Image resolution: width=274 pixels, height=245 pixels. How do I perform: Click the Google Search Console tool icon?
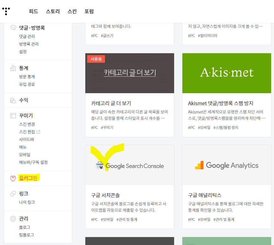click(x=100, y=165)
